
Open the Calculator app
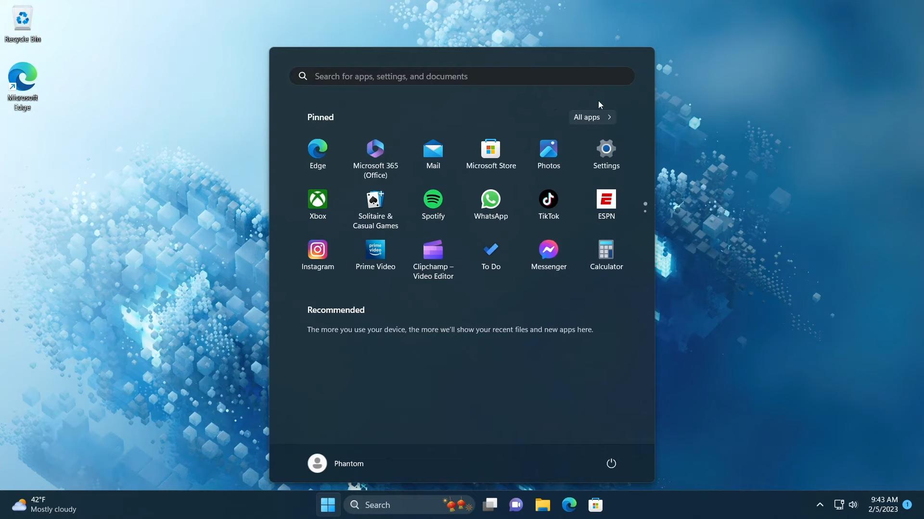(606, 256)
